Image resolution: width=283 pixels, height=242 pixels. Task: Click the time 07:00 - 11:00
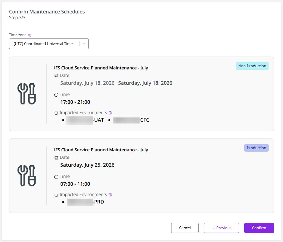(75, 184)
